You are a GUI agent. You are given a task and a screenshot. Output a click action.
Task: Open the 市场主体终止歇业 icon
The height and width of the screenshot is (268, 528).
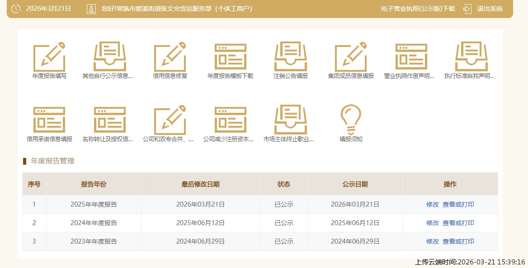click(291, 120)
